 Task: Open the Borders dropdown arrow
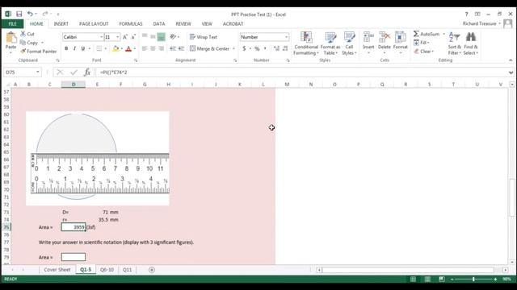[x=106, y=48]
